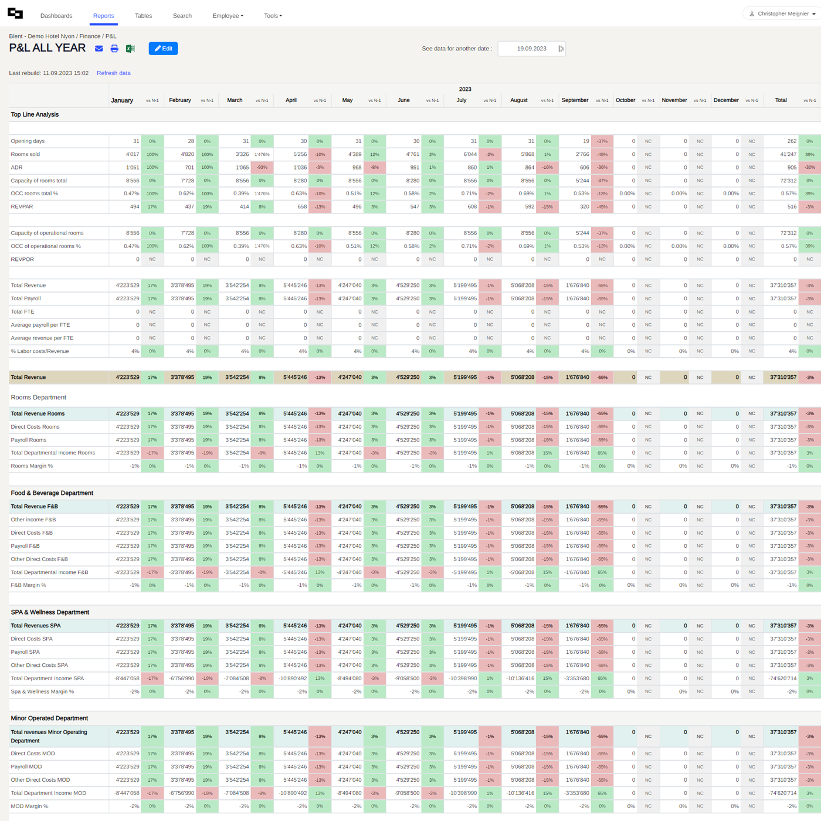
Task: Switch to the Dashboards tab
Action: click(56, 16)
